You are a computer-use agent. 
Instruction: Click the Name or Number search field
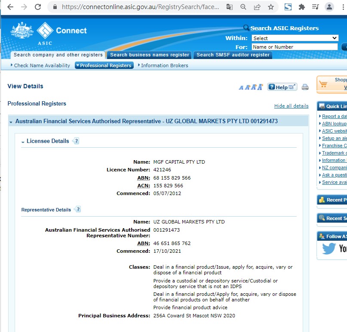pos(294,47)
